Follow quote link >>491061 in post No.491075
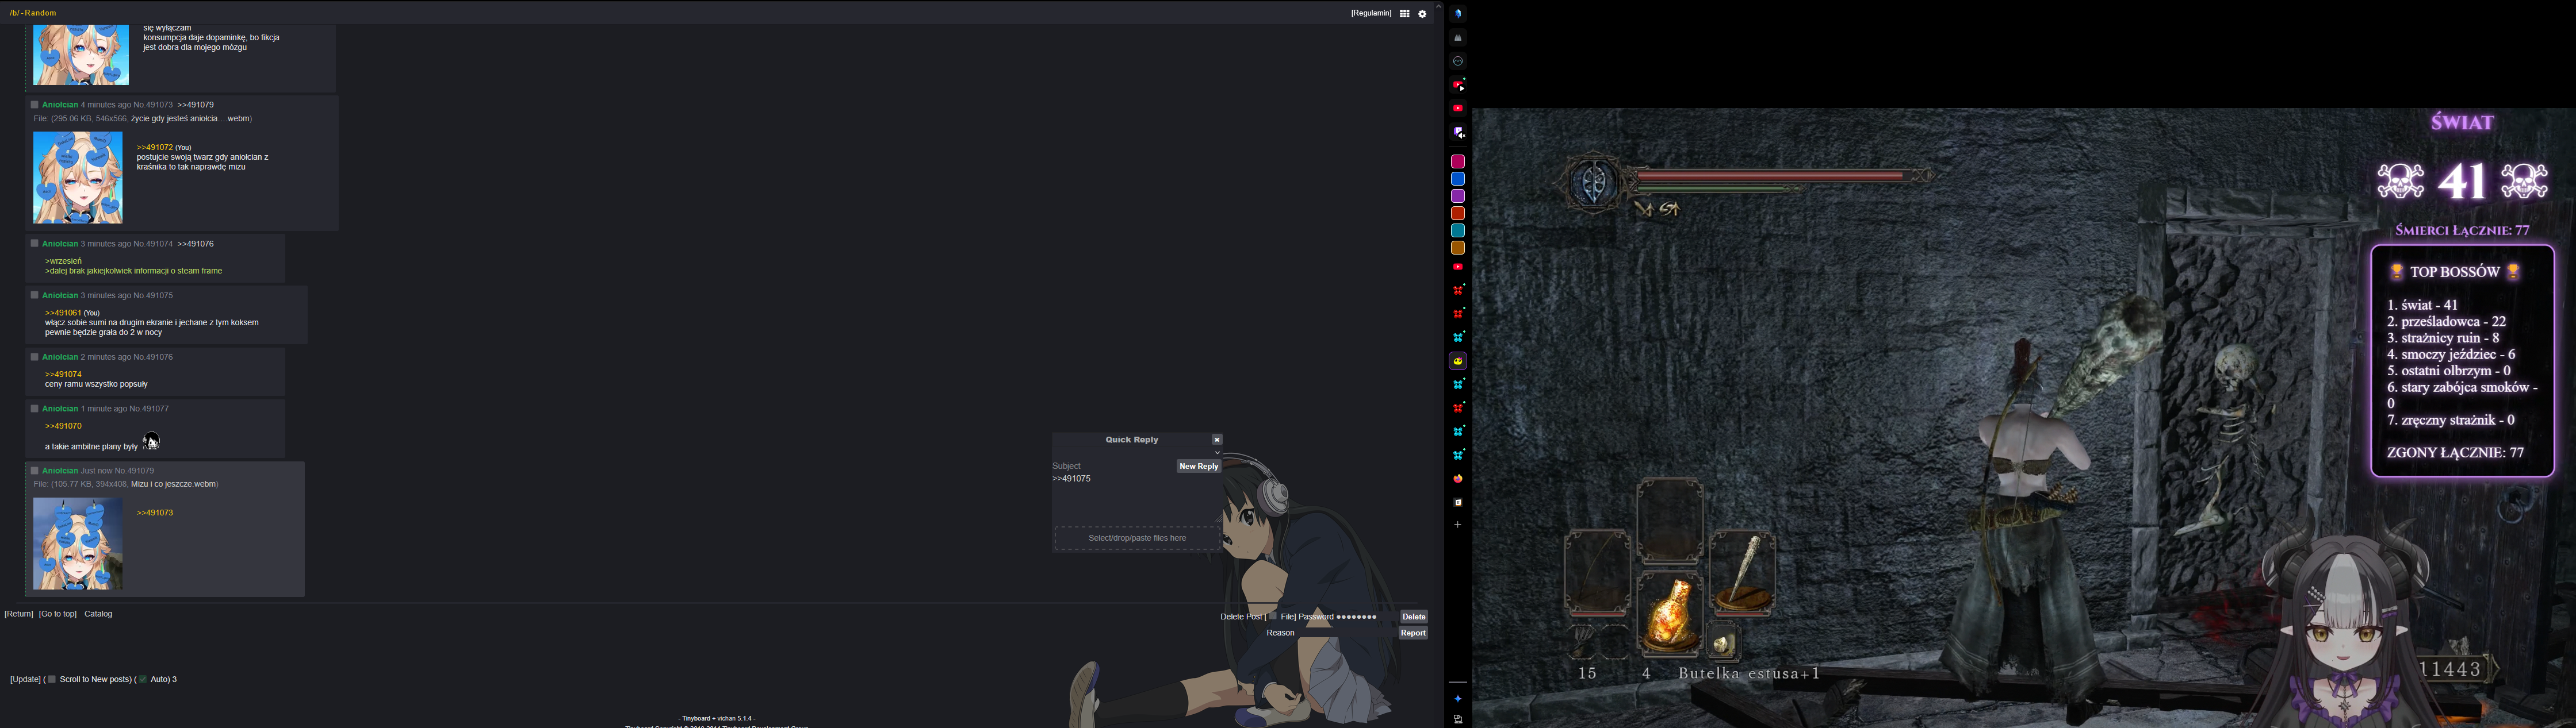The image size is (2576, 728). [63, 314]
